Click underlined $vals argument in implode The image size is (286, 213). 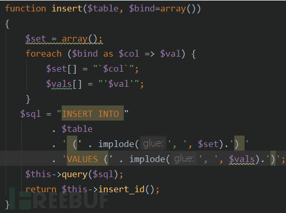pos(241,159)
